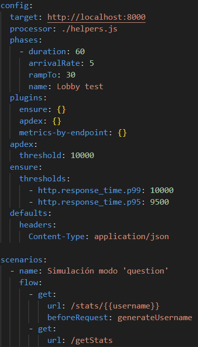Click the scenario name "Simulación modo 'question'"
This screenshot has width=198, height=347.
point(108,271)
